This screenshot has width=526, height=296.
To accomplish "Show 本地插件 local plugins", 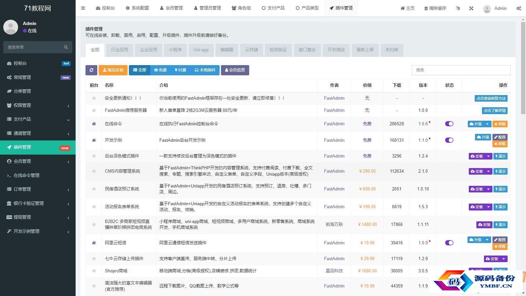I will (x=205, y=70).
